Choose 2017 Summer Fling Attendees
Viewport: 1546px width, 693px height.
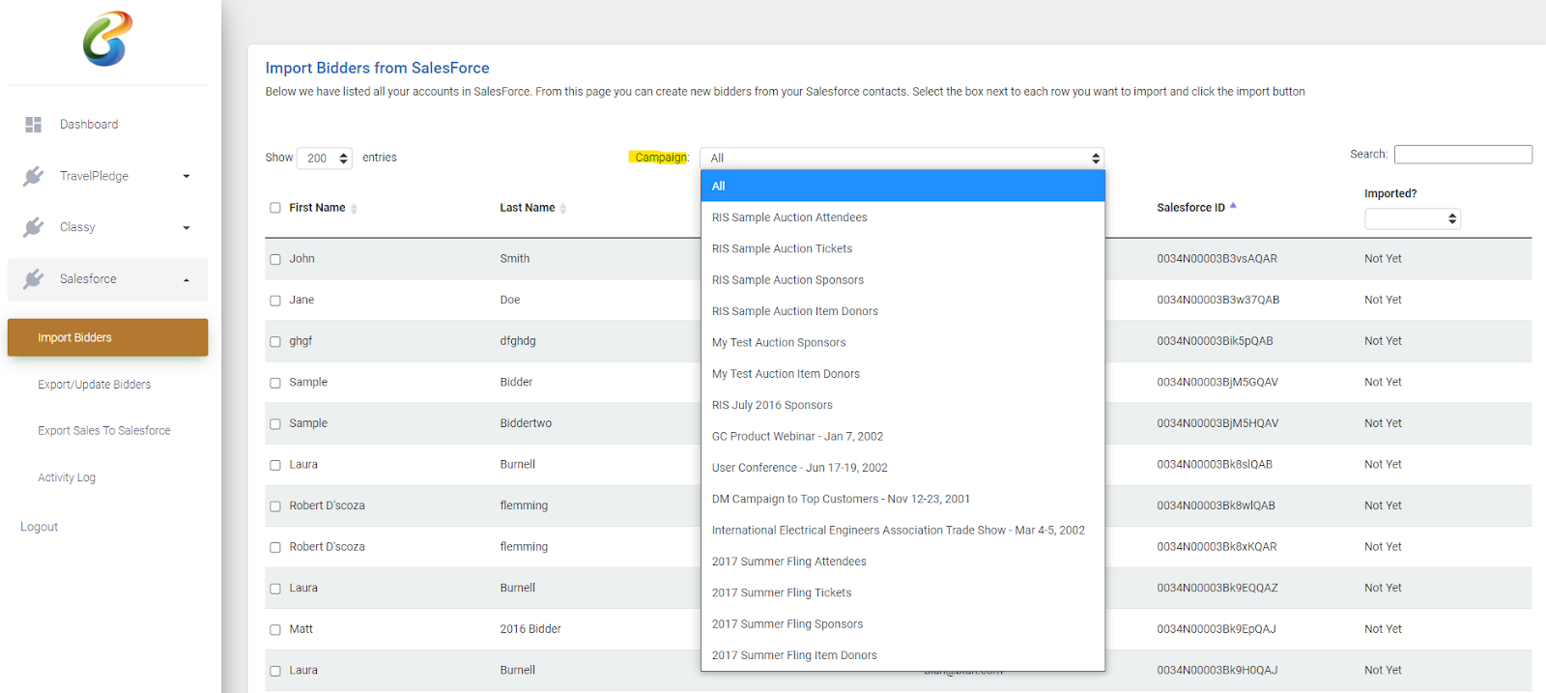902,562
